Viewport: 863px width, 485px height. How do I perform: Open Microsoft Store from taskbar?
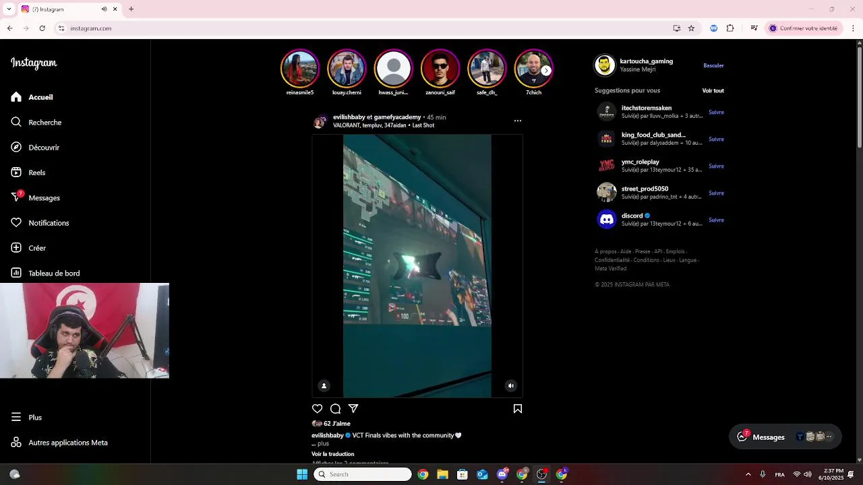click(x=463, y=474)
